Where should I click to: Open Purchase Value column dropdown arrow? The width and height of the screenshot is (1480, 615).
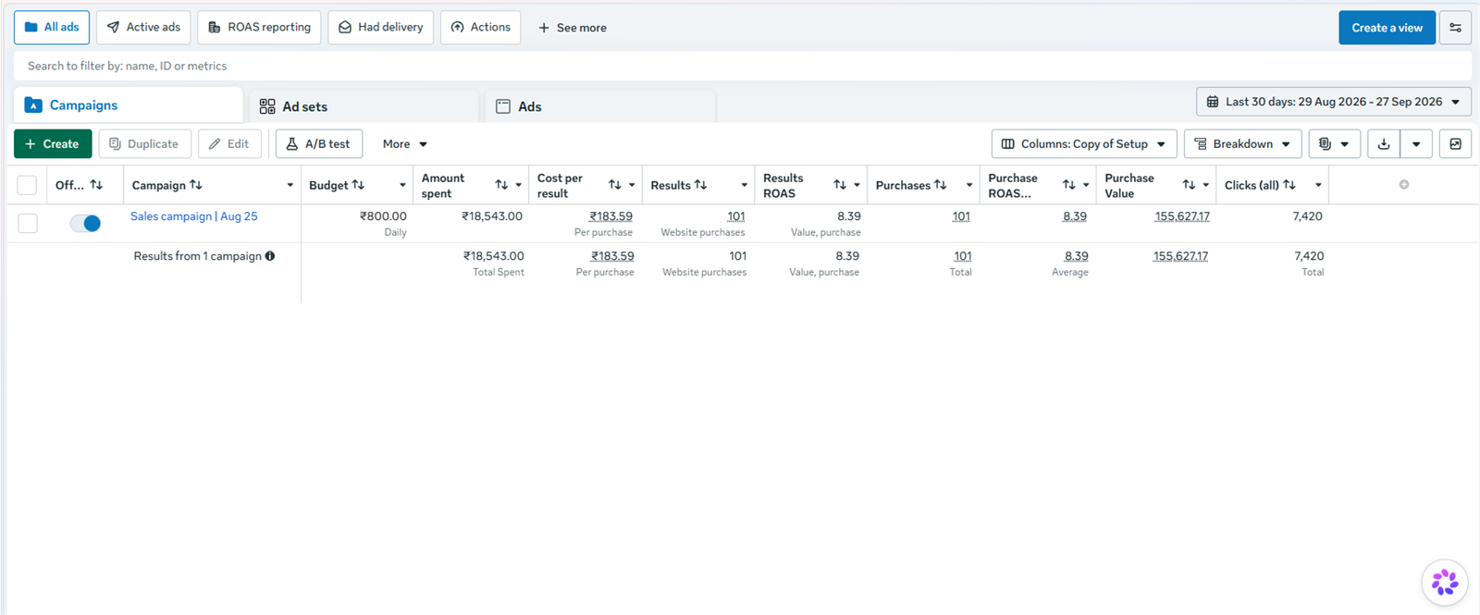pyautogui.click(x=1206, y=185)
